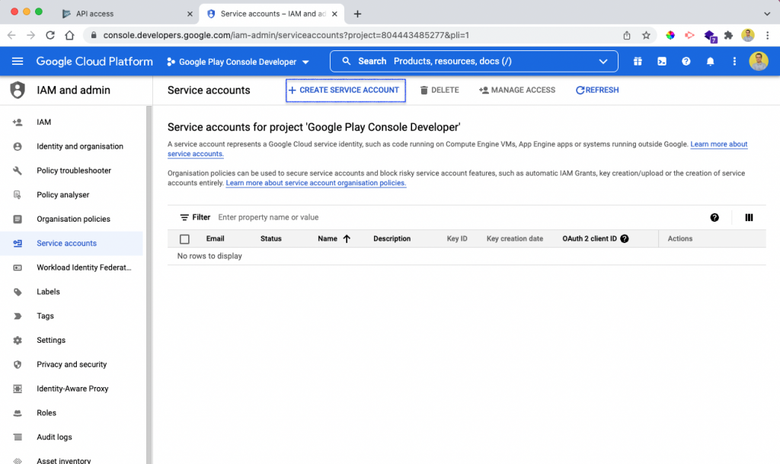Tick the select-all checkbox in table header

pyautogui.click(x=184, y=239)
